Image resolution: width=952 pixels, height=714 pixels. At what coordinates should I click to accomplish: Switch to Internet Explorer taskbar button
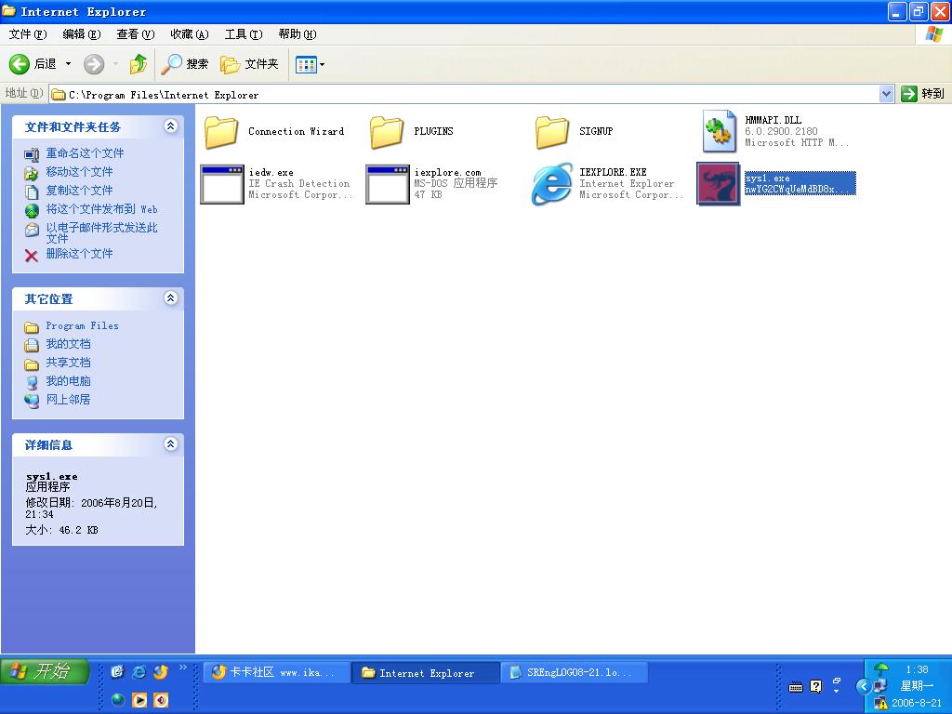click(x=426, y=673)
